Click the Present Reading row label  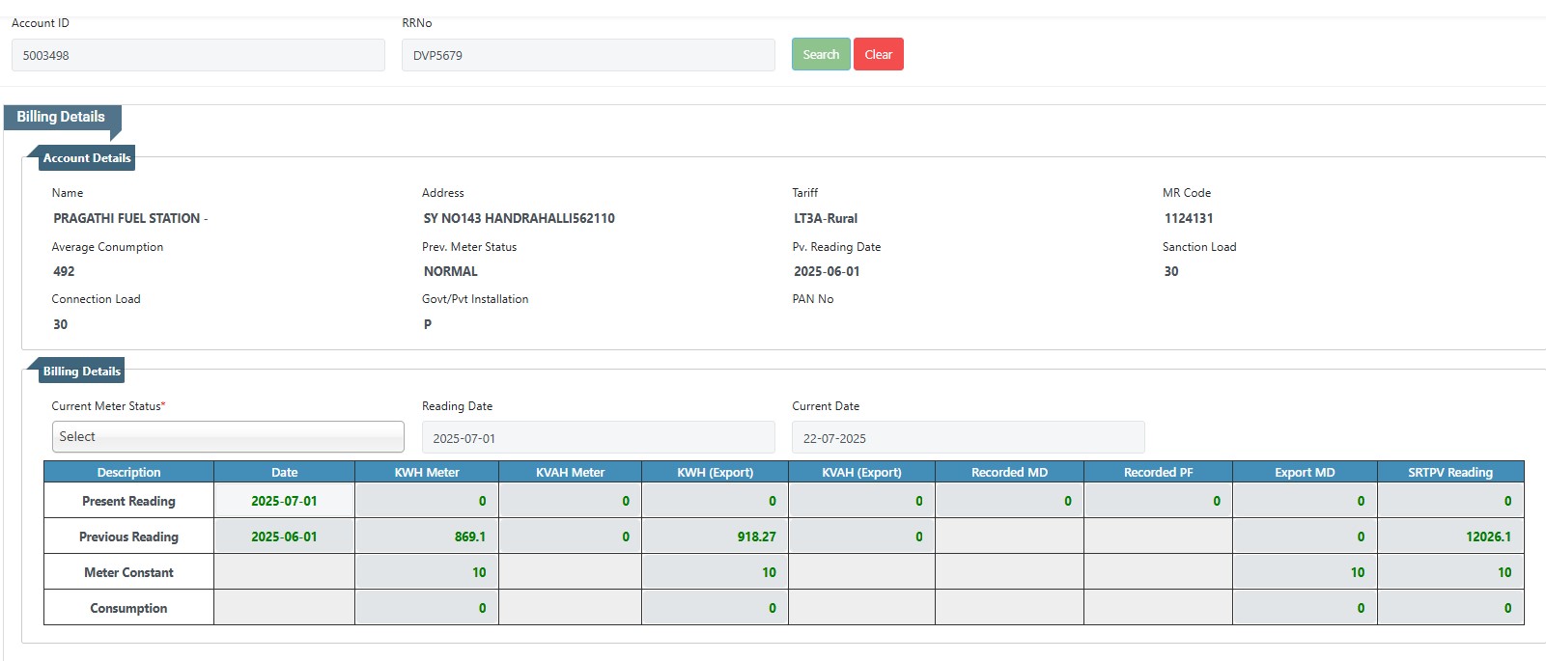128,501
